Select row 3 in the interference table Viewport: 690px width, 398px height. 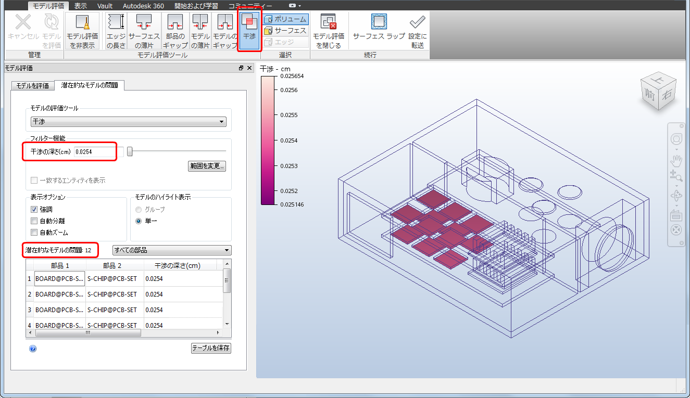125,310
